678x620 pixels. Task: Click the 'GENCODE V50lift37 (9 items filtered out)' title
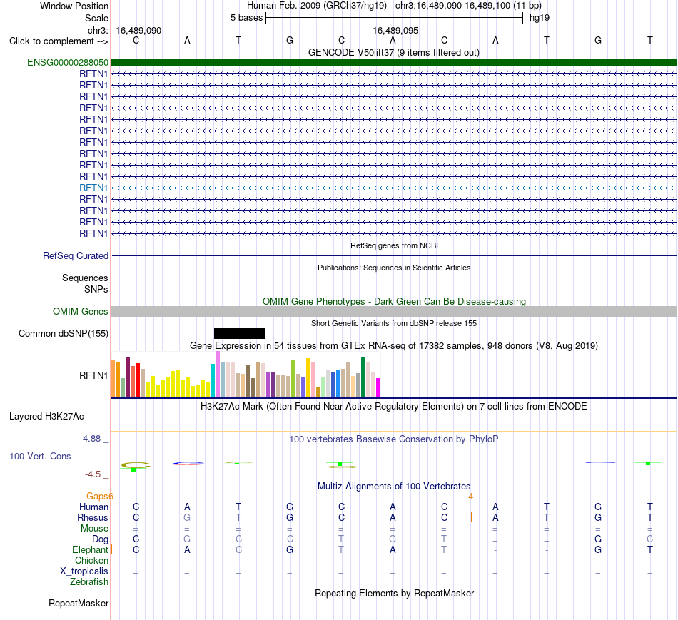pyautogui.click(x=393, y=52)
